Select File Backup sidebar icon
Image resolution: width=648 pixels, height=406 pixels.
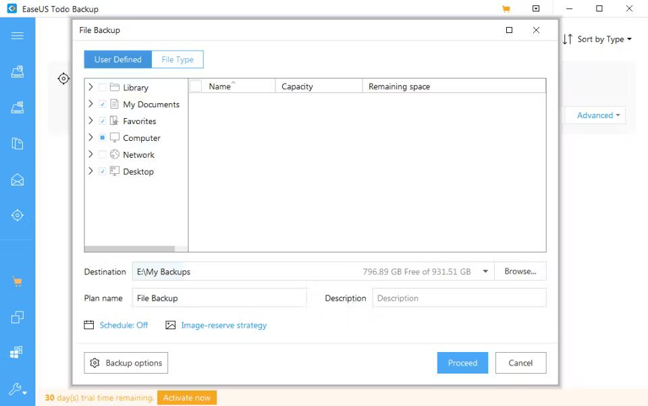[x=18, y=144]
